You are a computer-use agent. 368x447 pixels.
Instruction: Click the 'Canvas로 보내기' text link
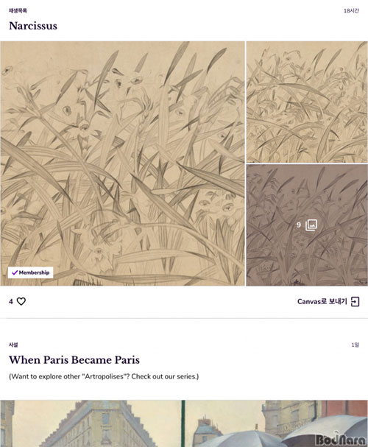[322, 302]
